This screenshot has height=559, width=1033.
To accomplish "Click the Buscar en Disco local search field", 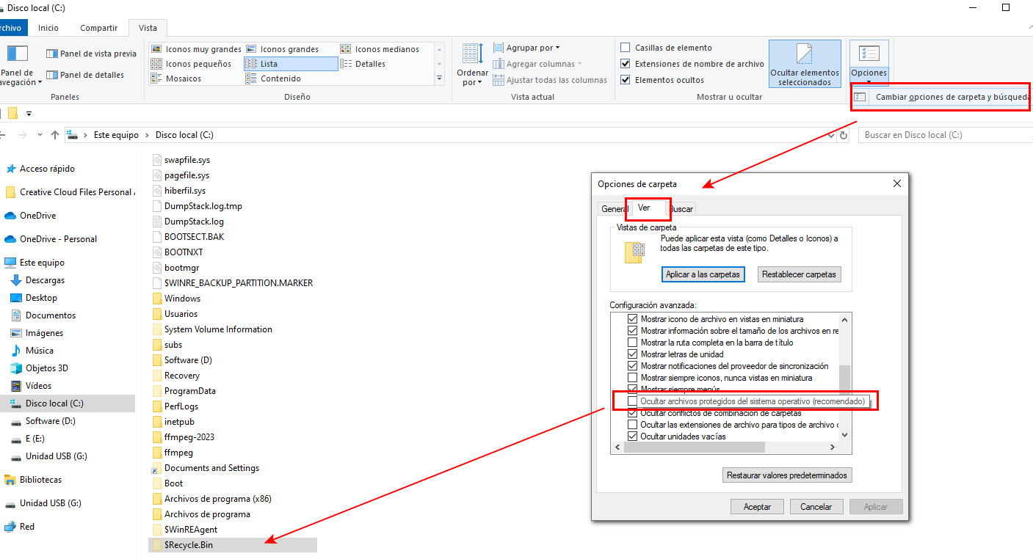I will [943, 135].
